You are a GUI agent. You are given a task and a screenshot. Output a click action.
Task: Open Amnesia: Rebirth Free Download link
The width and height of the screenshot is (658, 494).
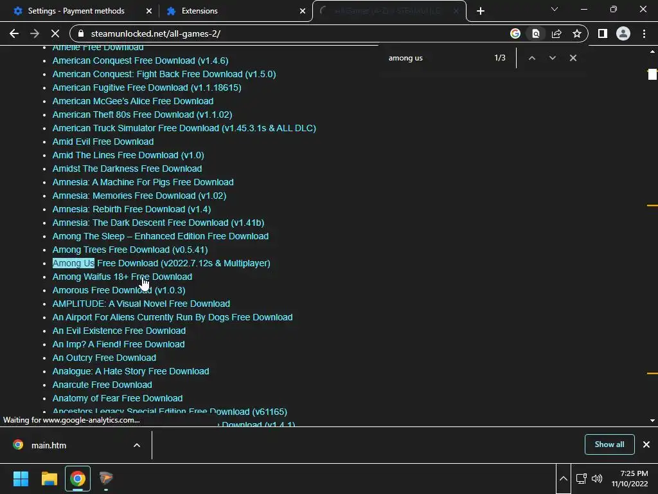(132, 209)
